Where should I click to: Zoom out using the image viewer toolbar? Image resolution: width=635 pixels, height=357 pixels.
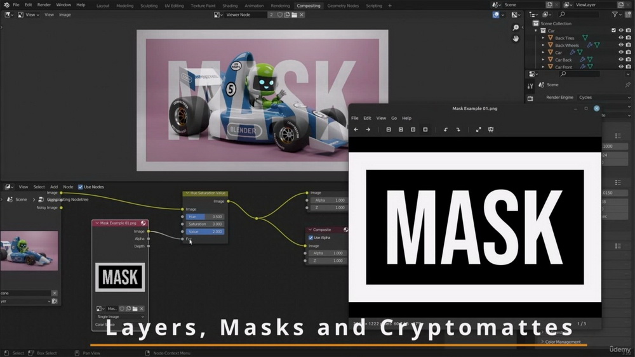pos(389,130)
